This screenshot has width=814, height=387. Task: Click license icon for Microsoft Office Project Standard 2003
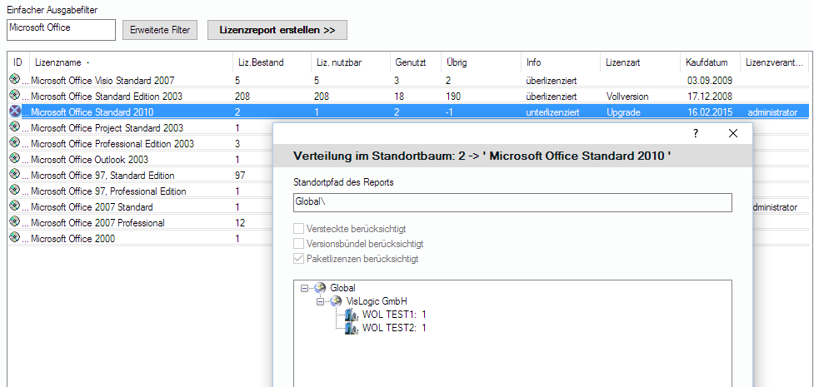click(x=14, y=127)
